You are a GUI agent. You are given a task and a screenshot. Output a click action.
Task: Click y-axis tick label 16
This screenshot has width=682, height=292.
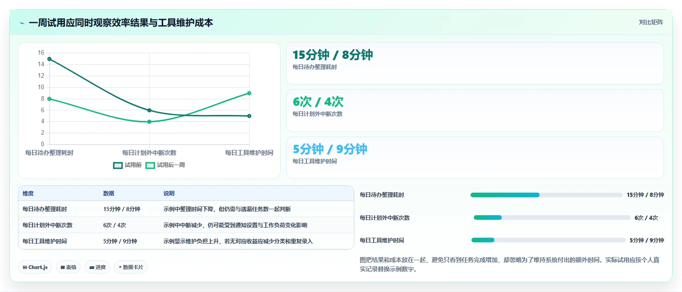coord(41,53)
